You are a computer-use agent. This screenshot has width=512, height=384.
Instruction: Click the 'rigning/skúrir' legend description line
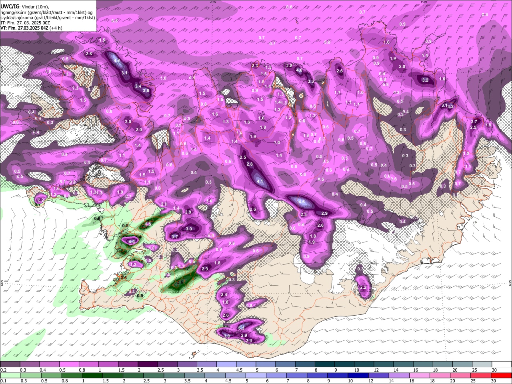47,12
